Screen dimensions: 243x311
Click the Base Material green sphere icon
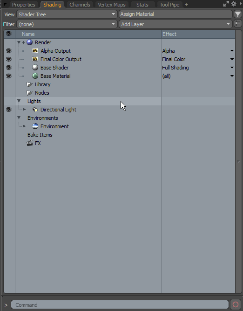[35, 76]
